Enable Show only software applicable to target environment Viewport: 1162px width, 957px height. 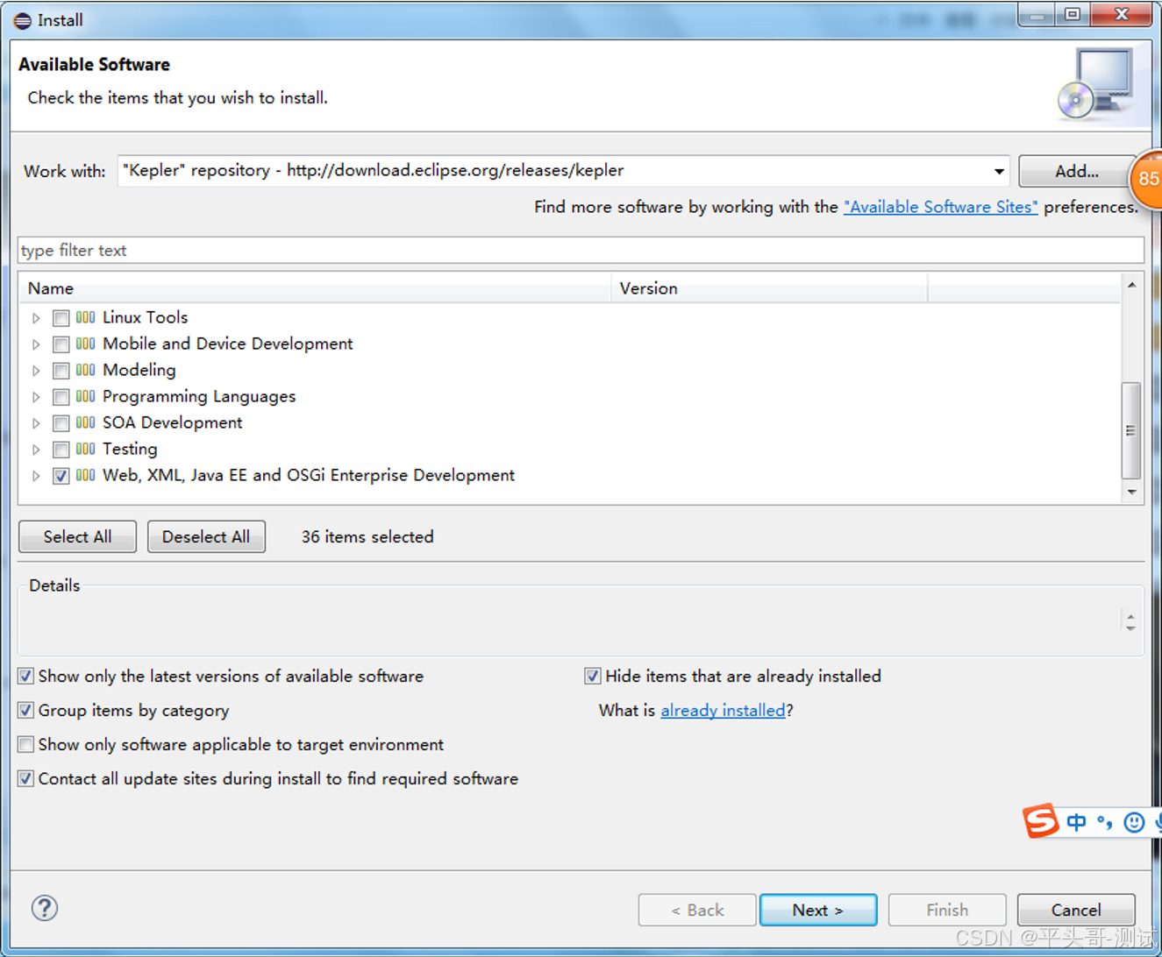click(x=26, y=744)
